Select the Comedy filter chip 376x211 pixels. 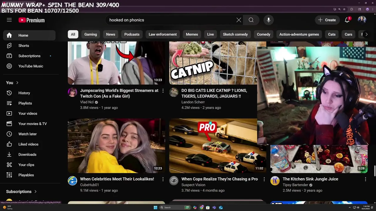(263, 34)
